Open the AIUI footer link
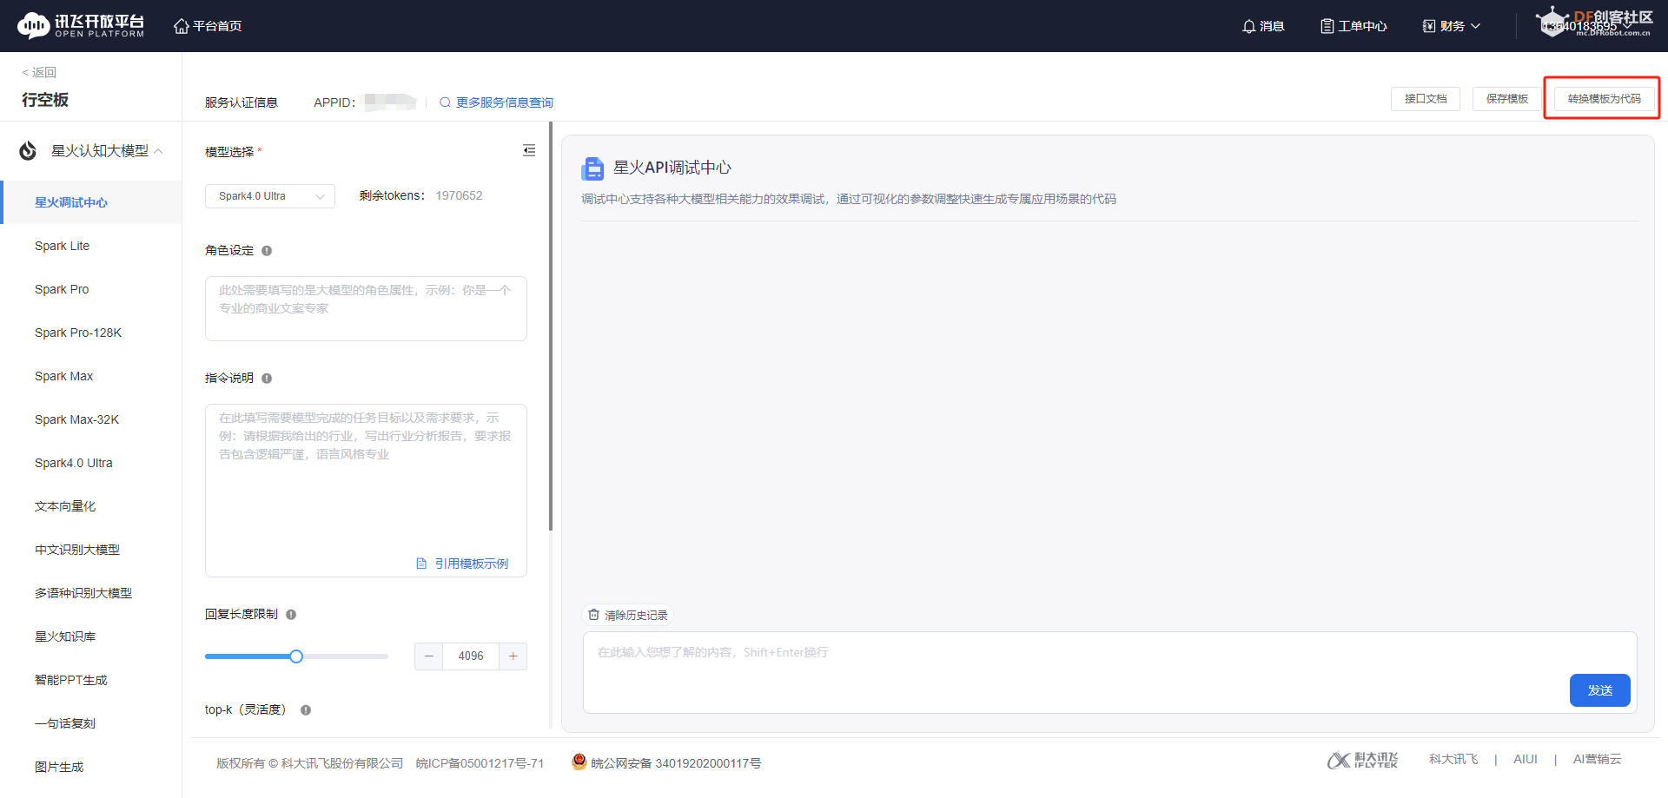The image size is (1668, 798). tap(1526, 759)
